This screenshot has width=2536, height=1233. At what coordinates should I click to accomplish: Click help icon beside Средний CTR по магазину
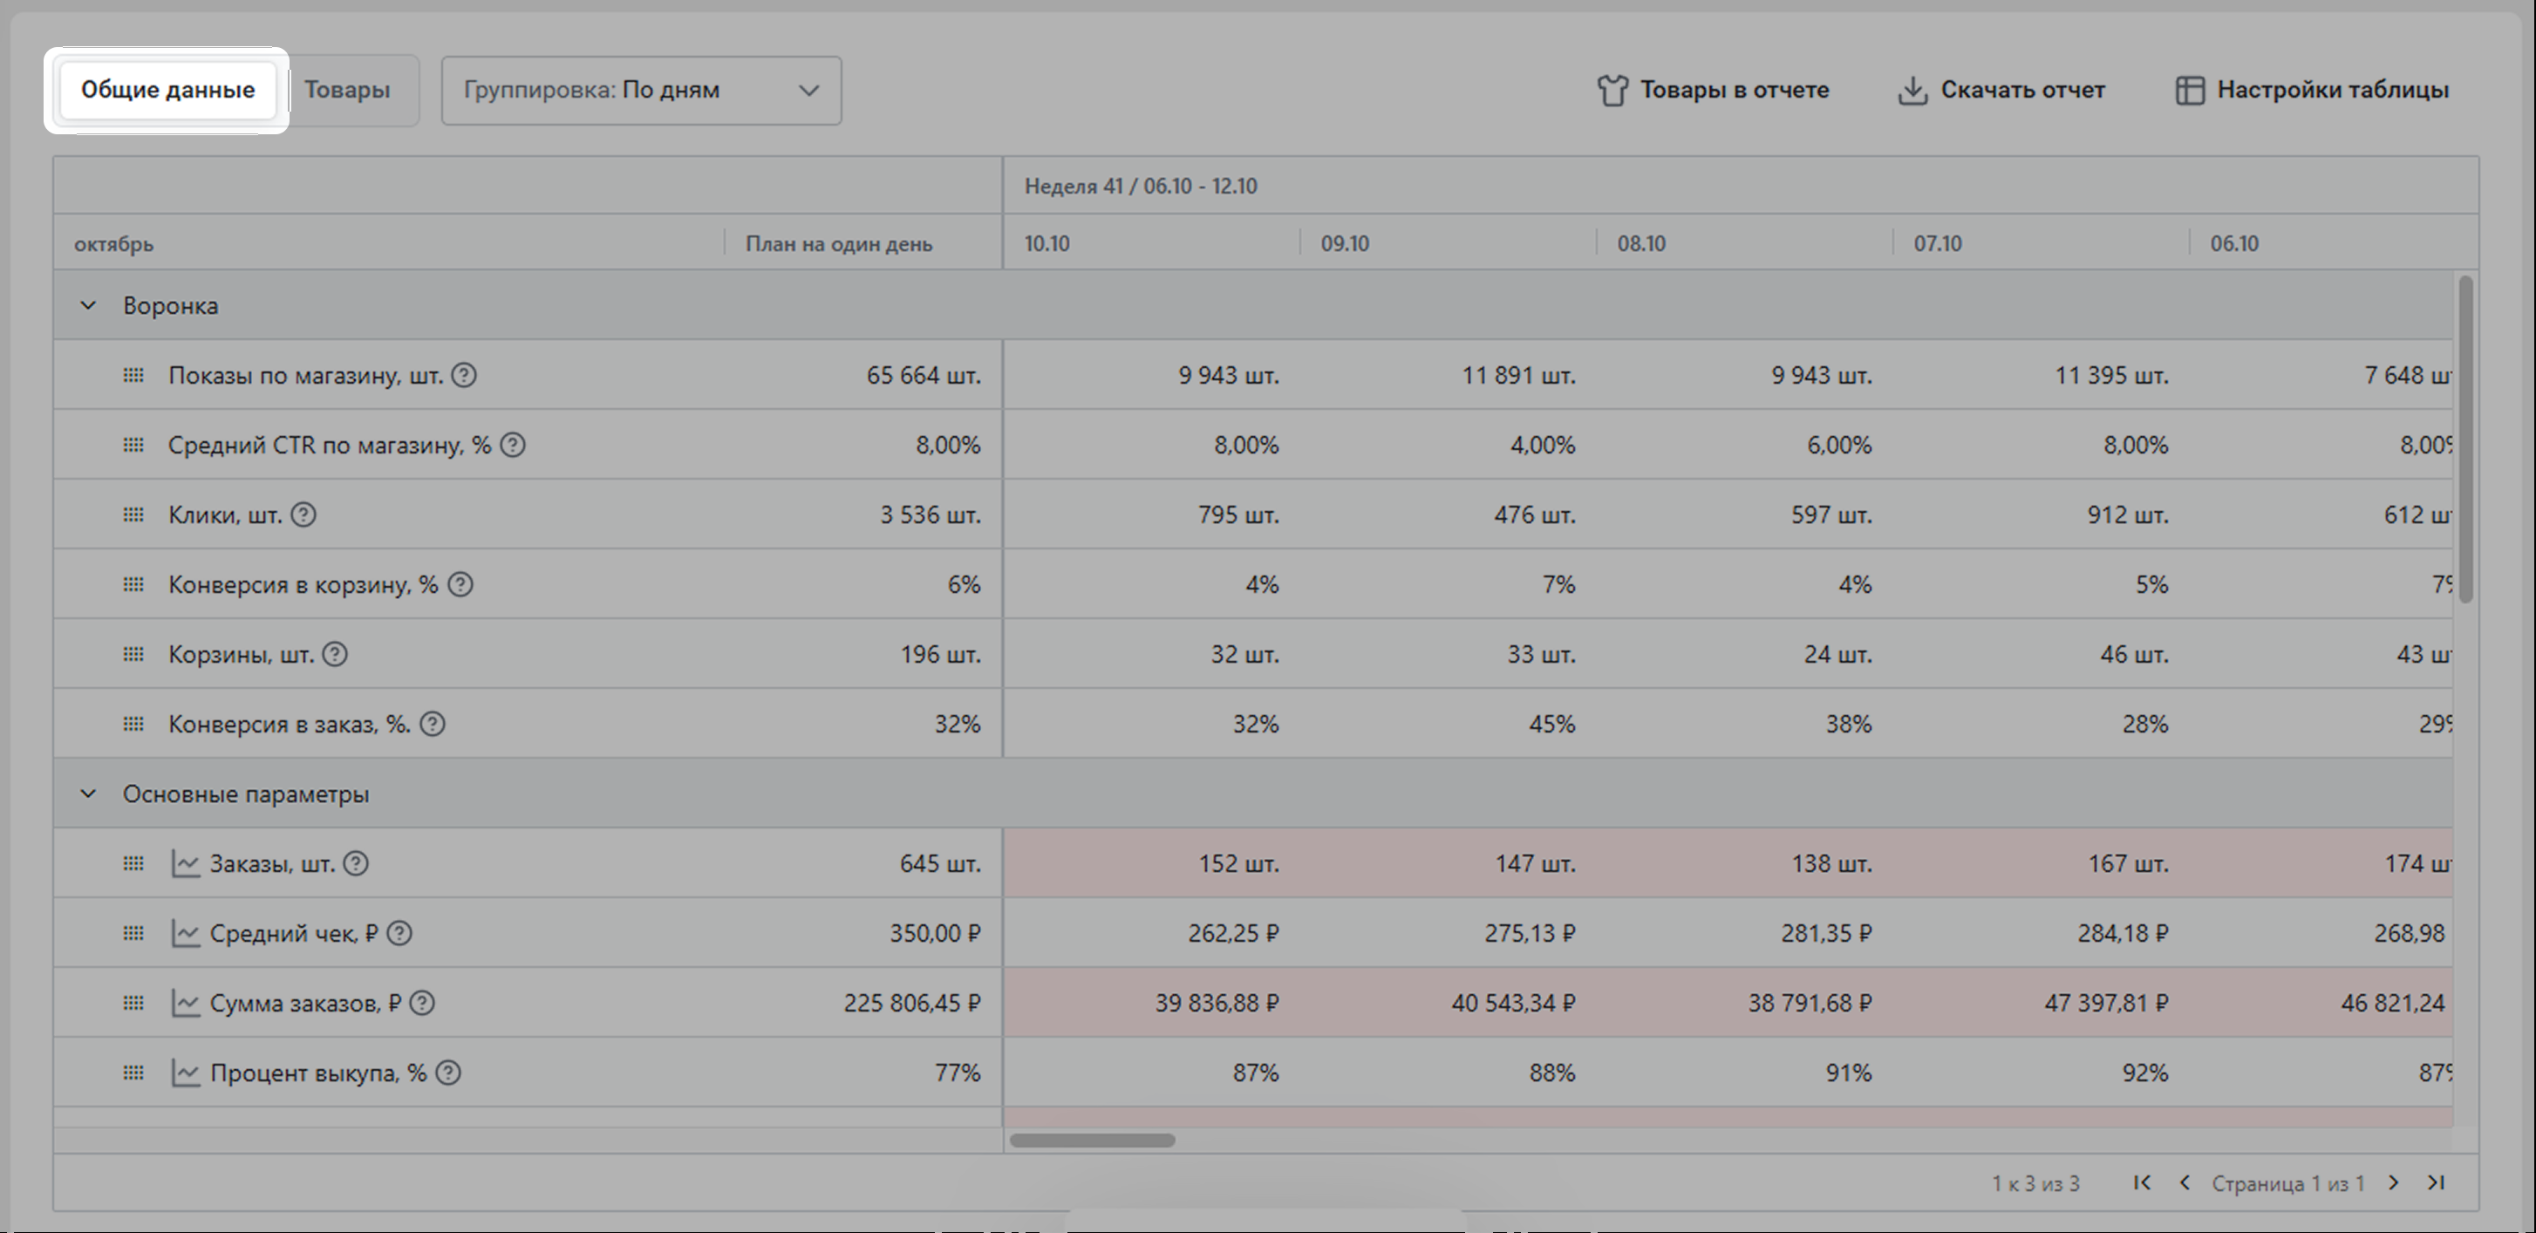pos(512,445)
